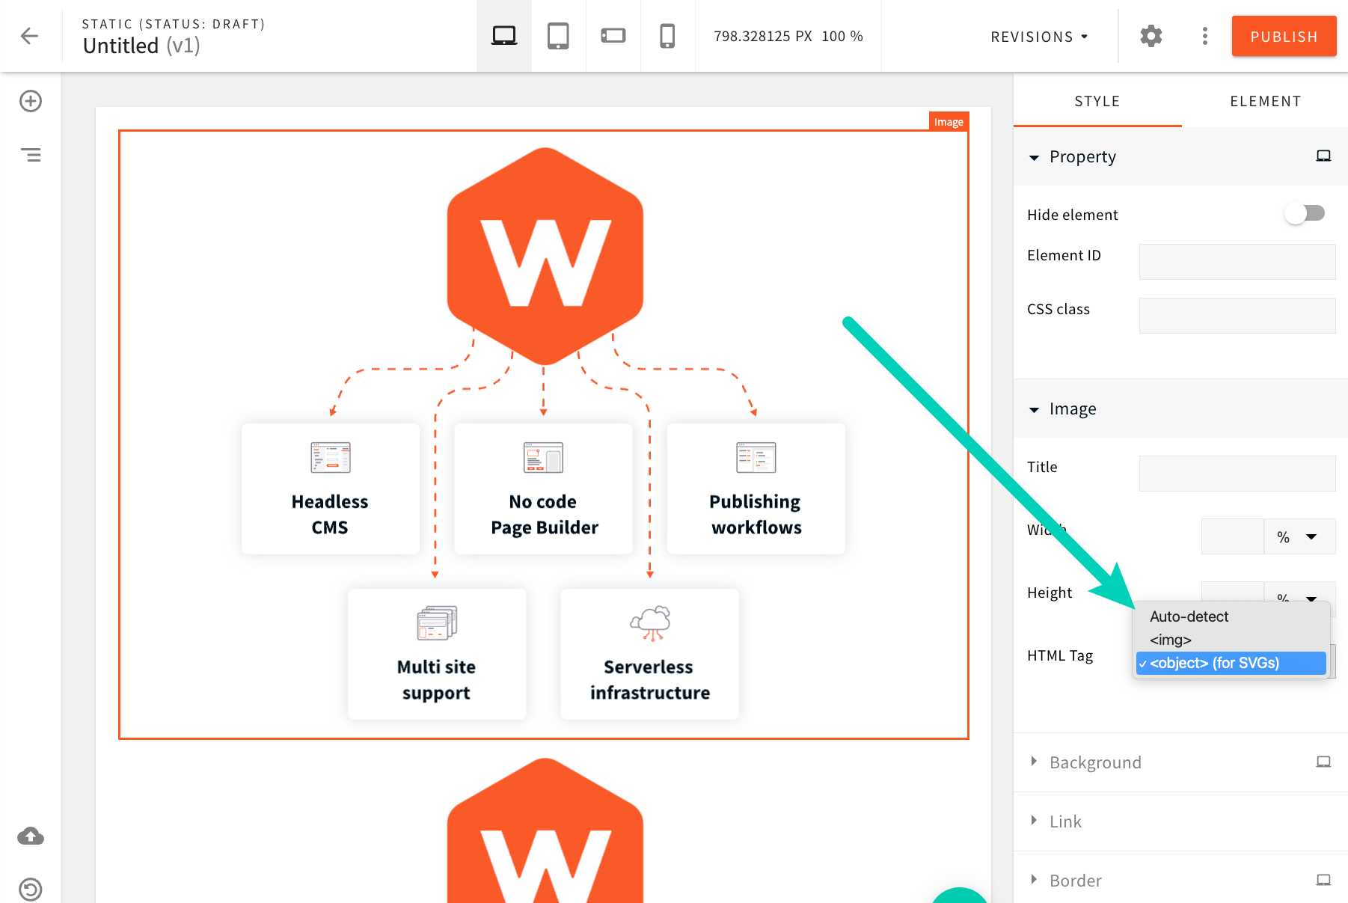Select mobile portrait preview icon

tap(667, 36)
